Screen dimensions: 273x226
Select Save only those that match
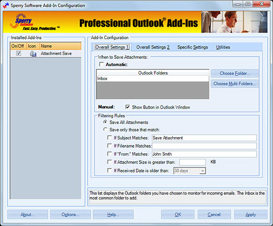(x=105, y=130)
